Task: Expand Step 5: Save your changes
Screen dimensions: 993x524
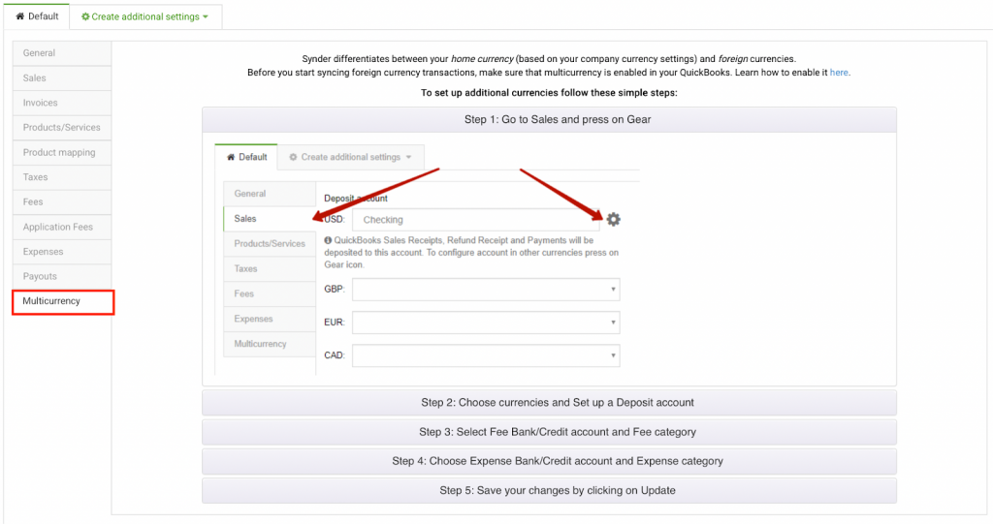Action: point(549,490)
